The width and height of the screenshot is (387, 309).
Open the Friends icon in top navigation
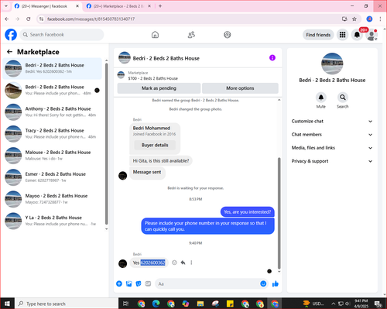coord(191,35)
